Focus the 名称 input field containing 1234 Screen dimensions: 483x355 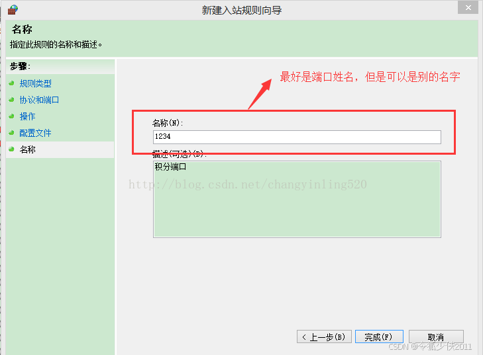[x=297, y=137]
